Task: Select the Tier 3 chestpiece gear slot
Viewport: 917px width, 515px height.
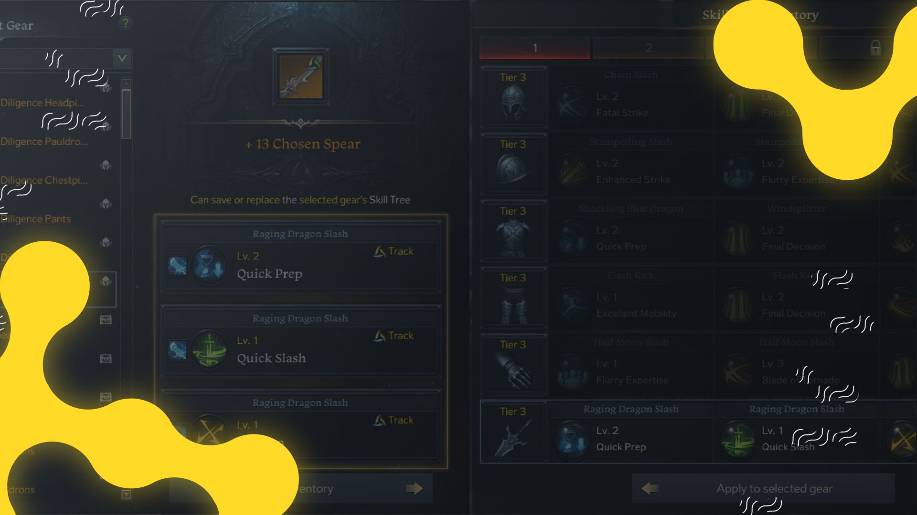Action: click(x=513, y=231)
